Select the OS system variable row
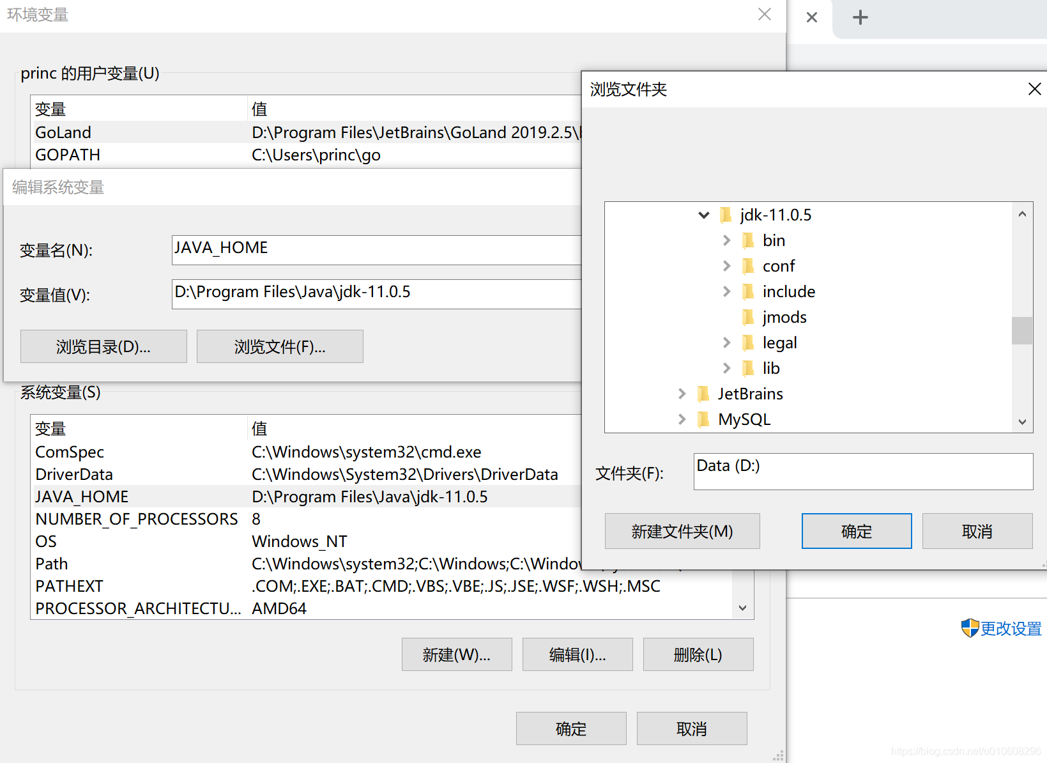This screenshot has height=763, width=1047. coord(307,541)
